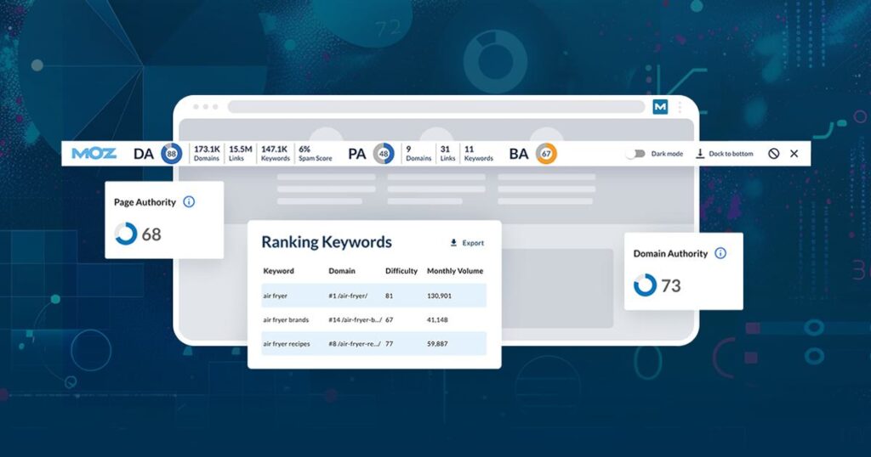Click the blue M extension icon in browser
The width and height of the screenshot is (871, 457).
point(660,106)
